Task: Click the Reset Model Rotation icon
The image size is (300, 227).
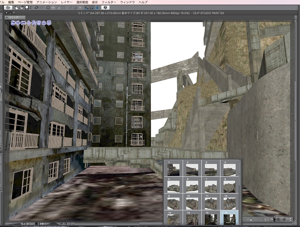Action: (271, 219)
